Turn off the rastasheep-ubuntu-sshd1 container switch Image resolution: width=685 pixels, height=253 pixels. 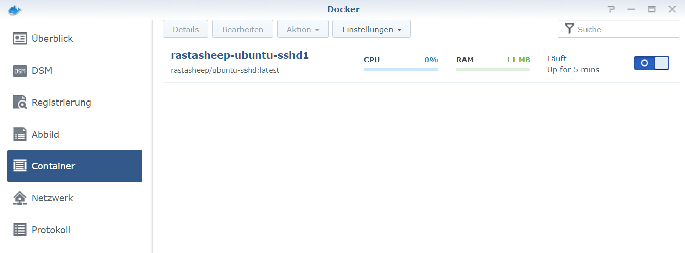tap(651, 63)
